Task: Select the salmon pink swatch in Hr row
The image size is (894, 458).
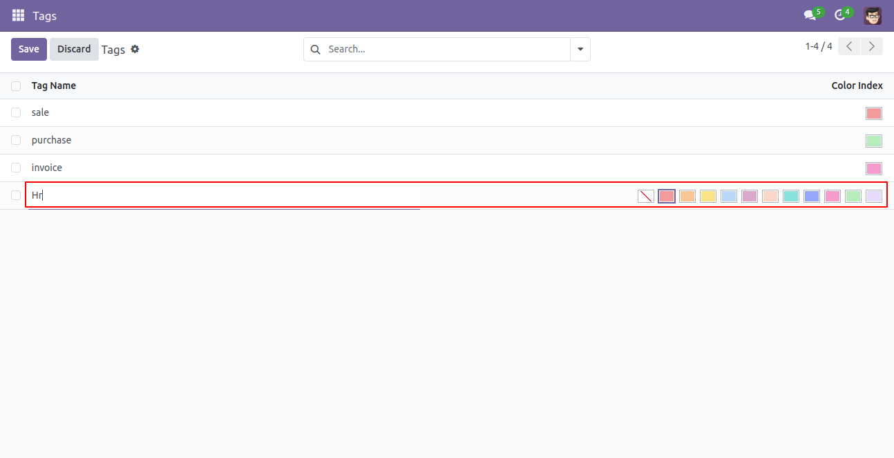Action: [x=770, y=196]
